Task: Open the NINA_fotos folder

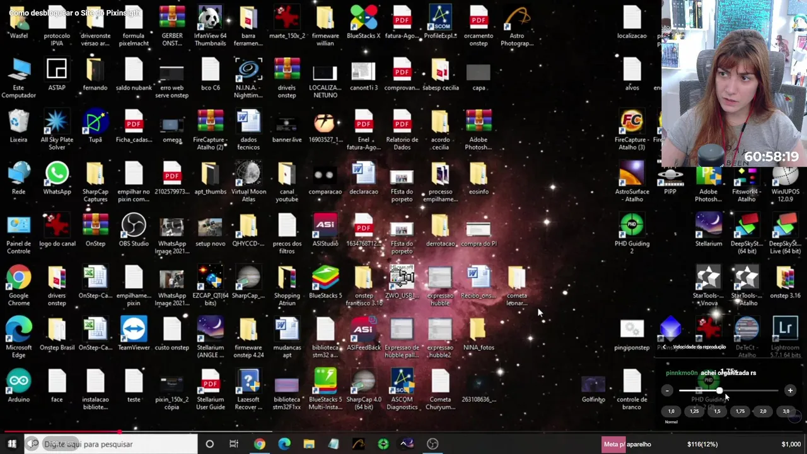Action: coord(479,334)
